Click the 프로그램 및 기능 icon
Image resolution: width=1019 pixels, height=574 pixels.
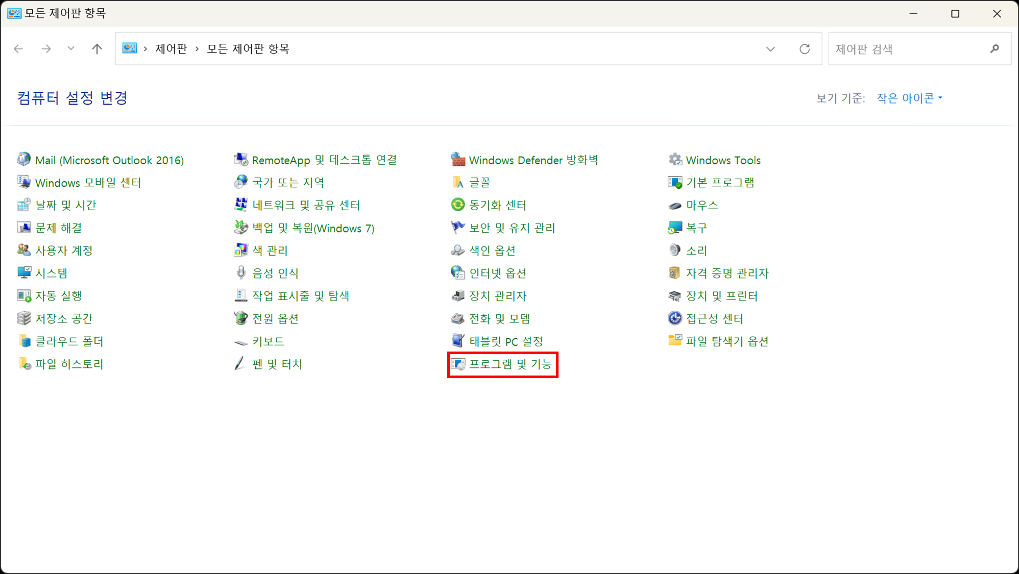(x=457, y=364)
